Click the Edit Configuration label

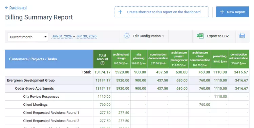coord(147,36)
